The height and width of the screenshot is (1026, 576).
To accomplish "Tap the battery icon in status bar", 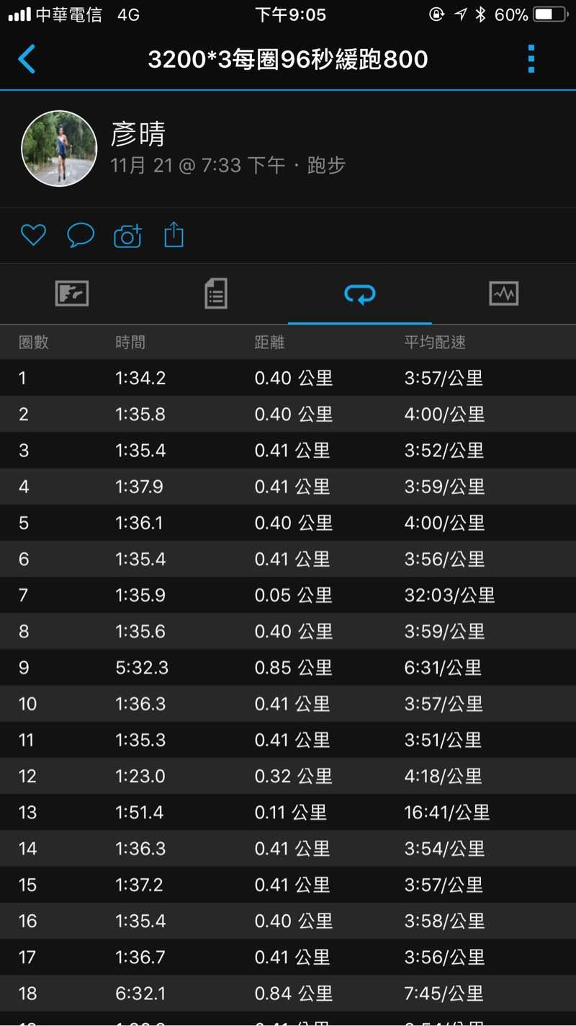I will pos(552,14).
